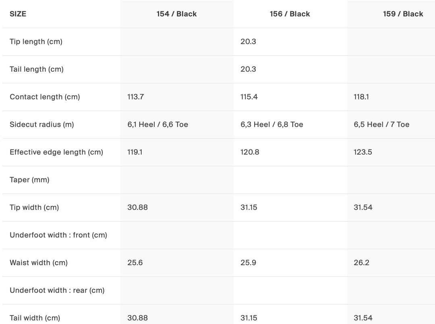This screenshot has width=435, height=324.
Task: Click the Waist width (cm) row label
Action: [39, 263]
